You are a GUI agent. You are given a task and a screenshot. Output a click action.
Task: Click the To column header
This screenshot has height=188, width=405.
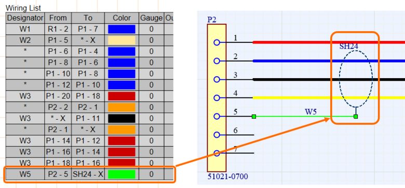coord(88,18)
